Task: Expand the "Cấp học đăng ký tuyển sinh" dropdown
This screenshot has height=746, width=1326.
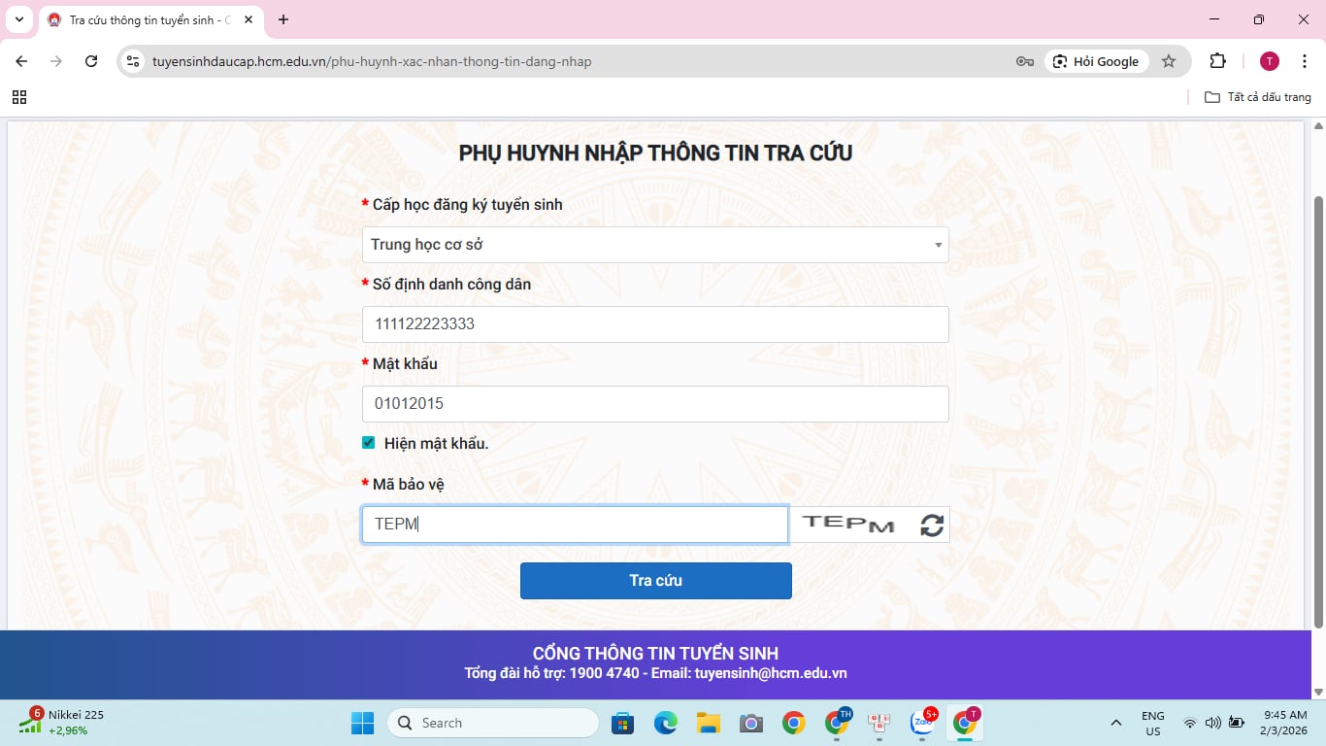Action: [655, 245]
